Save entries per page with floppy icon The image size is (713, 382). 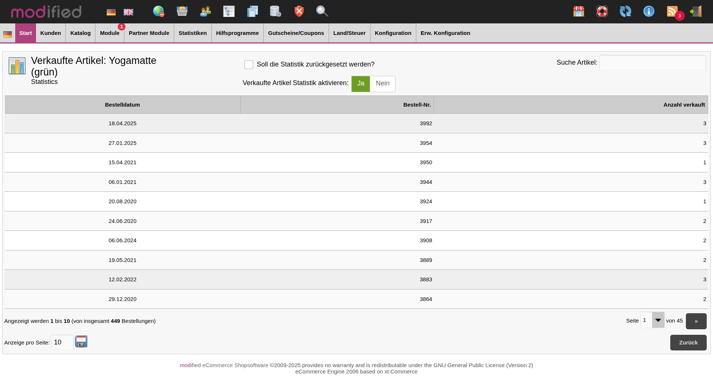point(81,341)
